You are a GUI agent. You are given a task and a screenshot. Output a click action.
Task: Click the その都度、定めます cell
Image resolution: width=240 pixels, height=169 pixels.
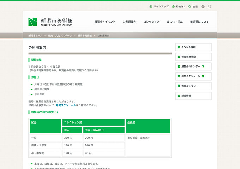(x=148, y=145)
